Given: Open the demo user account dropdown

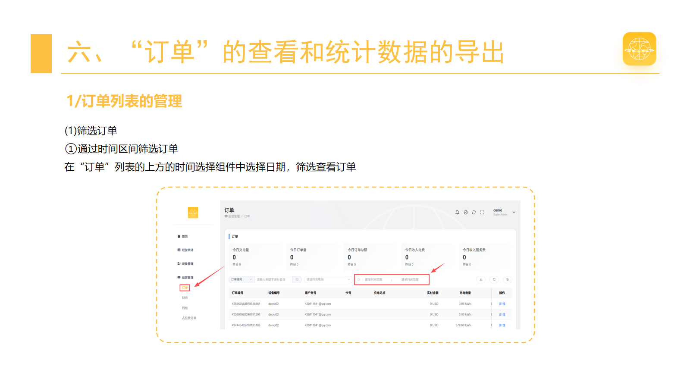Looking at the screenshot, I should 504,212.
